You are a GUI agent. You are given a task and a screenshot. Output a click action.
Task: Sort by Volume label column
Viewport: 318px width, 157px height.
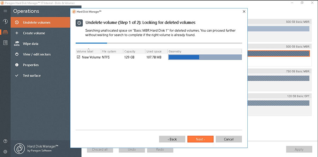88,52
